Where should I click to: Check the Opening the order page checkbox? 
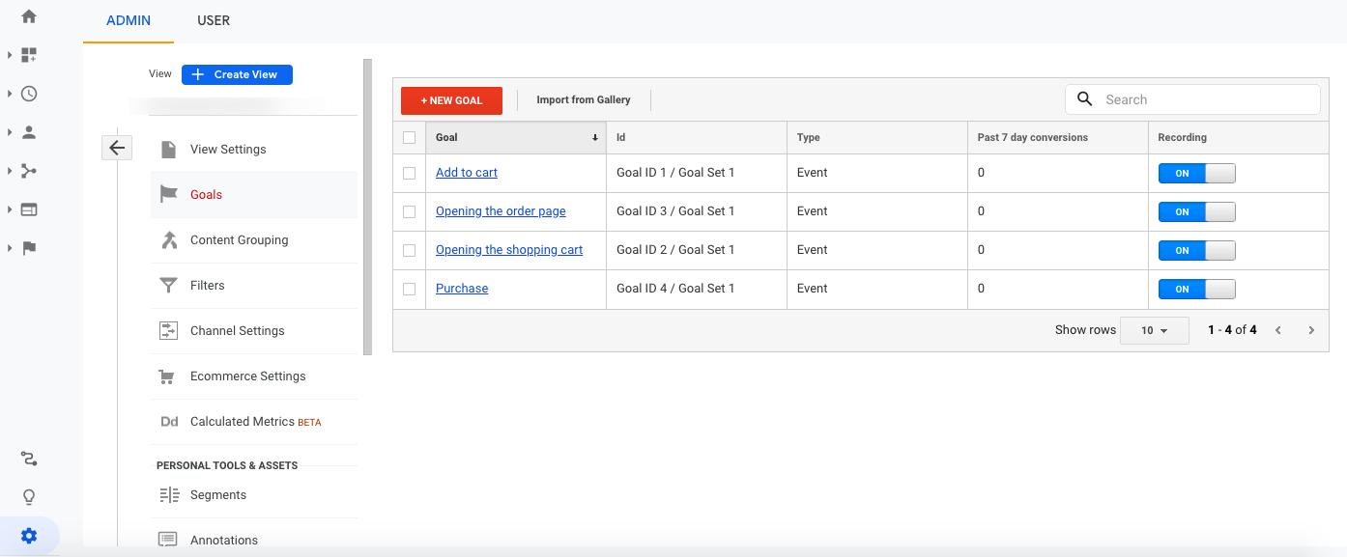(410, 211)
